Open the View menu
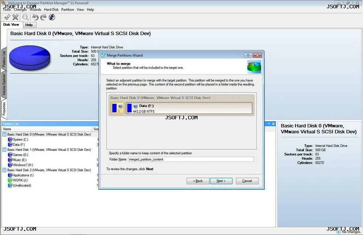Image resolution: width=363 pixels, height=235 pixels. (x=80, y=9)
